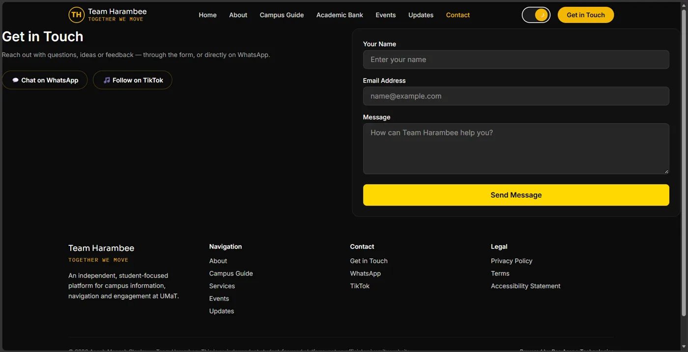The height and width of the screenshot is (352, 688).
Task: Click the scrollbar down arrow
Action: point(684,348)
